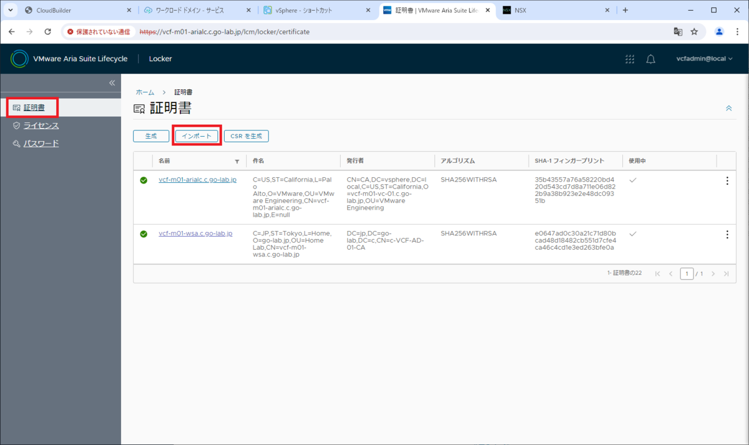Image resolution: width=749 pixels, height=445 pixels.
Task: Click the CSR を生成 button
Action: pos(247,136)
